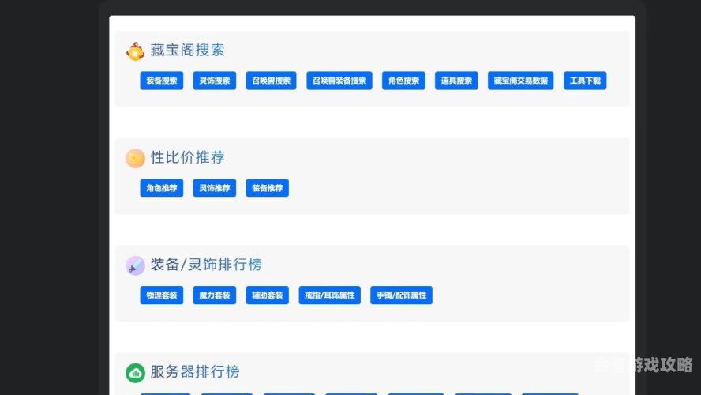Click the 性比价推荐 orange folder icon
This screenshot has width=701, height=395.
tap(135, 158)
